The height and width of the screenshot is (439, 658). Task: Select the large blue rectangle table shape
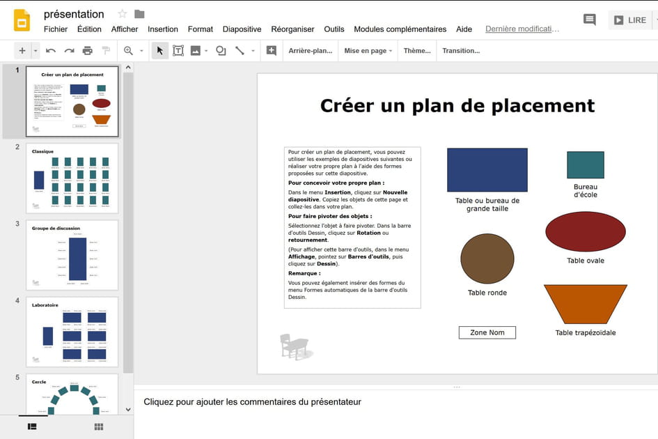pos(487,170)
